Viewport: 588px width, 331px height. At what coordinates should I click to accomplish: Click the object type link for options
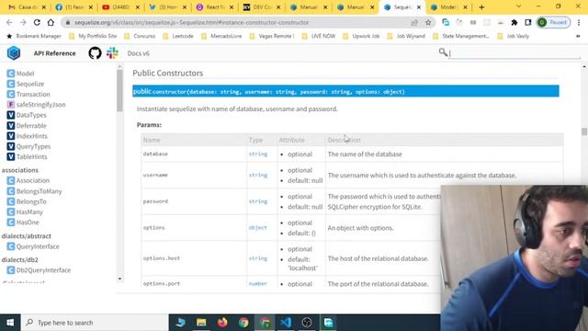tap(257, 228)
